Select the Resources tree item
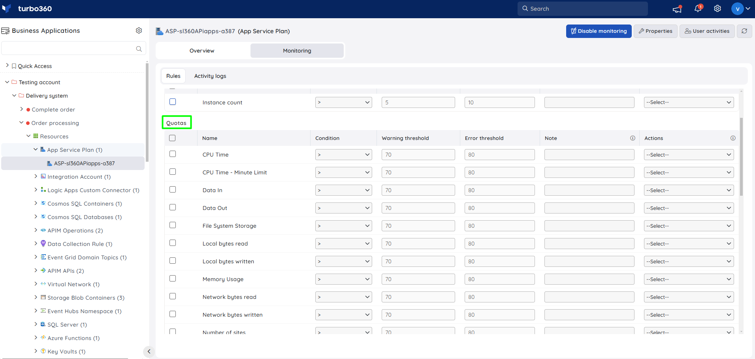The image size is (755, 359). [54, 136]
